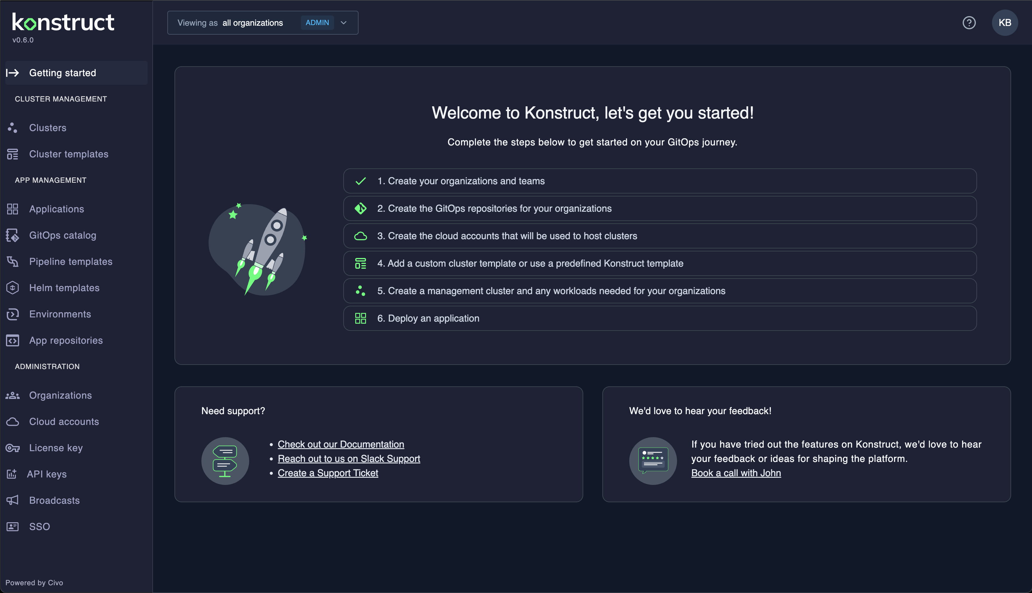
Task: Click the Clusters dots icon in sidebar
Action: click(x=12, y=128)
